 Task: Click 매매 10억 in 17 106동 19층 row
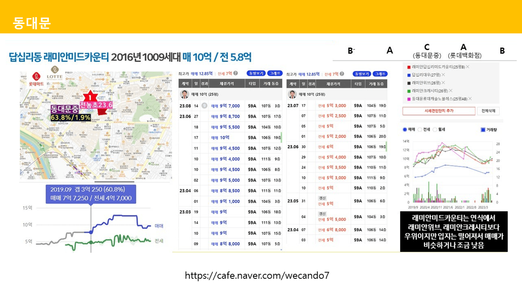pyautogui.click(x=220, y=138)
